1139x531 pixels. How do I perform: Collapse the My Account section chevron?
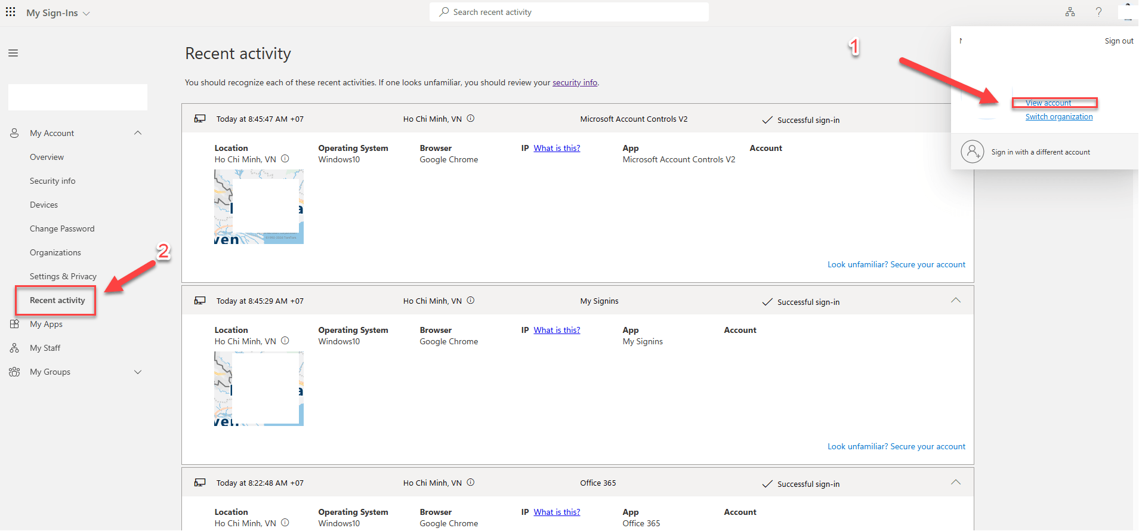[138, 133]
